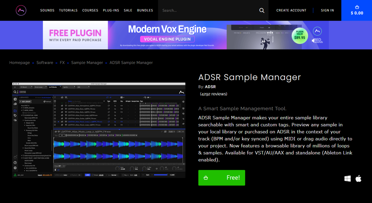
Task: Click the green Free! button
Action: pyautogui.click(x=222, y=178)
